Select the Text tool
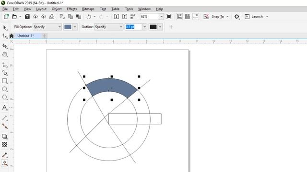The width and height of the screenshot is (307, 172). click(5, 107)
